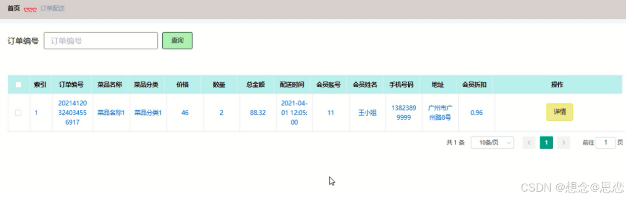This screenshot has width=626, height=198.
Task: Click the 会员姓名 column header
Action: pos(365,85)
